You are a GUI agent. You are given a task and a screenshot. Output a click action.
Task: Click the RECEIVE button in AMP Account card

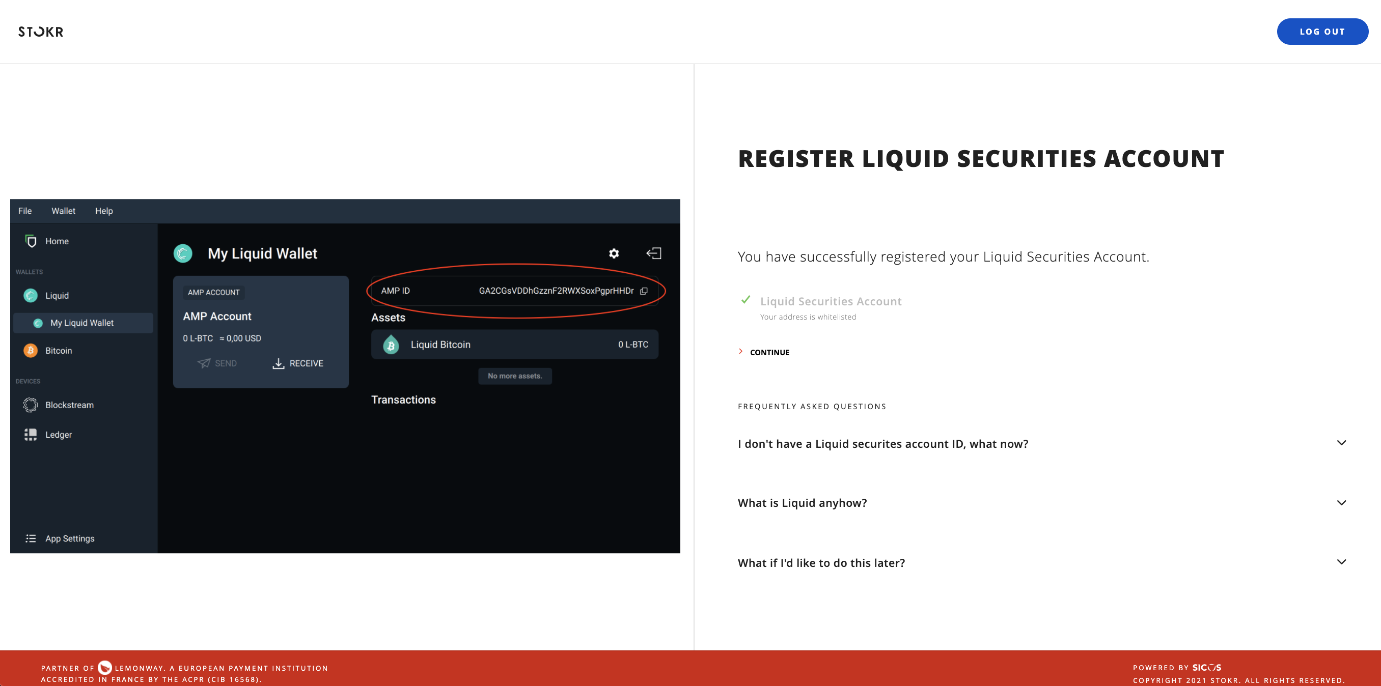click(297, 363)
